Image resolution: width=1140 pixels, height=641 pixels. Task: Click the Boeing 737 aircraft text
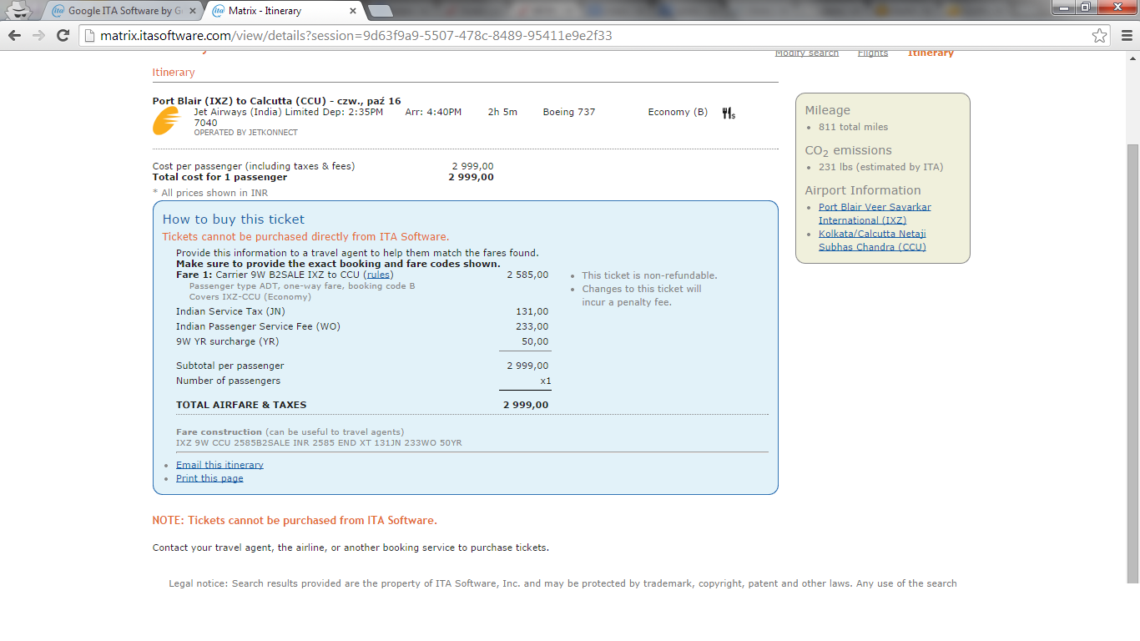point(569,112)
